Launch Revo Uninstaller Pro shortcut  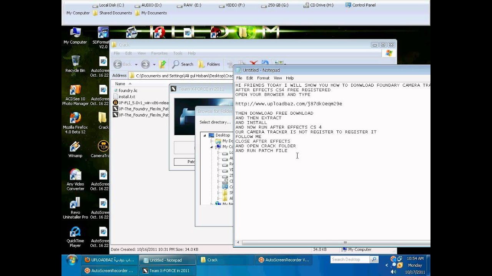pyautogui.click(x=75, y=208)
